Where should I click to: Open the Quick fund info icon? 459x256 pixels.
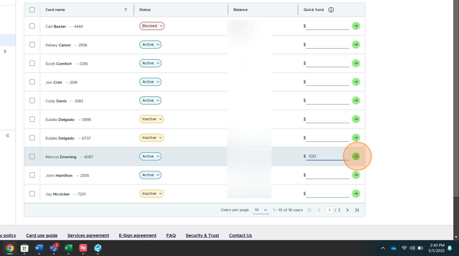(331, 10)
